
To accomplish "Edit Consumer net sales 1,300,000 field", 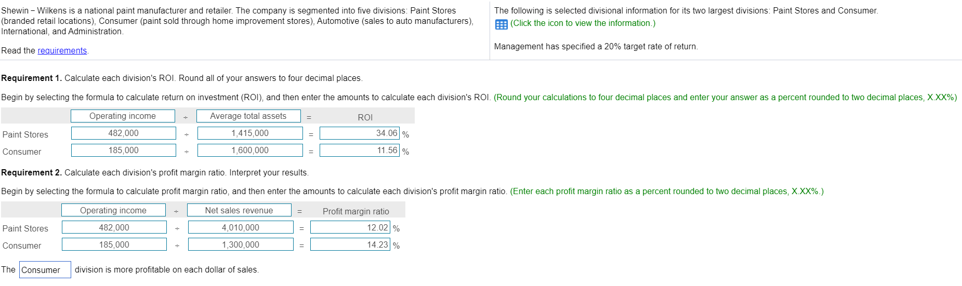I will pos(241,244).
